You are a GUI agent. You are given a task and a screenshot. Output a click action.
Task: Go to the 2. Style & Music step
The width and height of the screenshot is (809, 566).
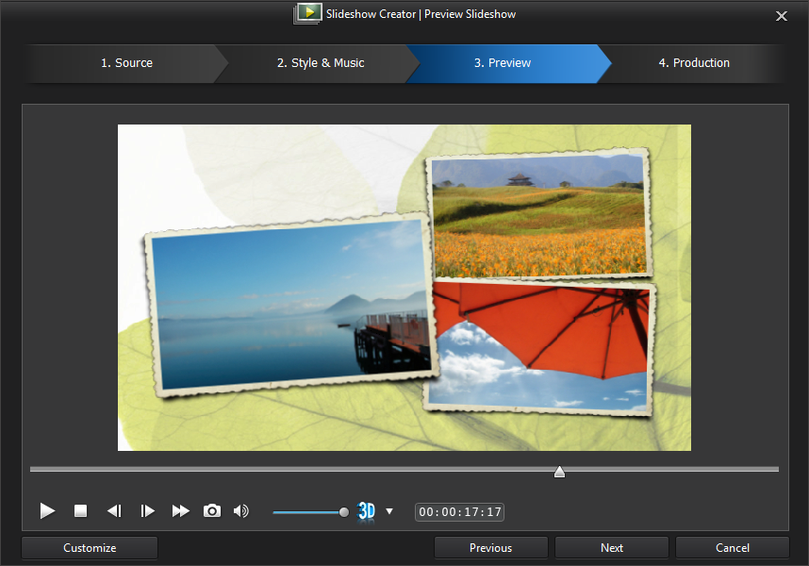pos(321,63)
